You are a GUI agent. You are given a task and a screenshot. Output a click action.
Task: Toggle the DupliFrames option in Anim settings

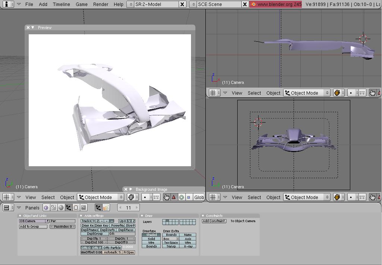coord(90,230)
